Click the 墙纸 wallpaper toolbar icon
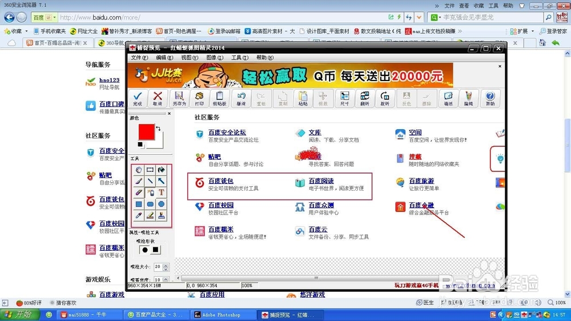The width and height of the screenshot is (571, 321). tap(448, 98)
